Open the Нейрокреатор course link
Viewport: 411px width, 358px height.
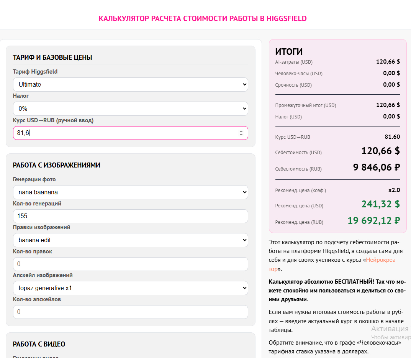(x=382, y=260)
